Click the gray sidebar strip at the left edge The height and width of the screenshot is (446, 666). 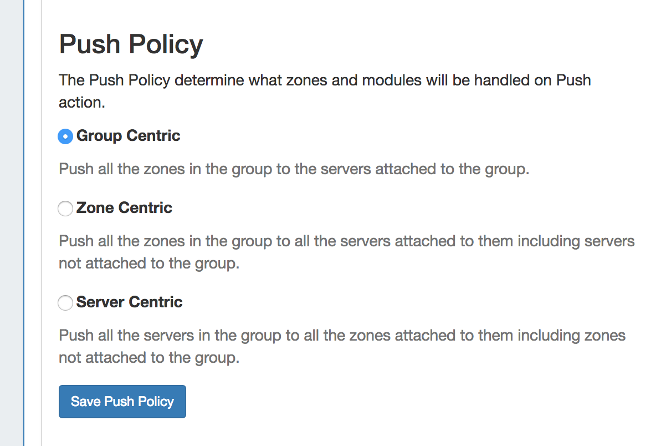click(x=11, y=222)
